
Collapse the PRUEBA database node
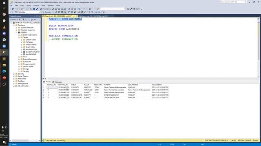[x=16, y=32]
